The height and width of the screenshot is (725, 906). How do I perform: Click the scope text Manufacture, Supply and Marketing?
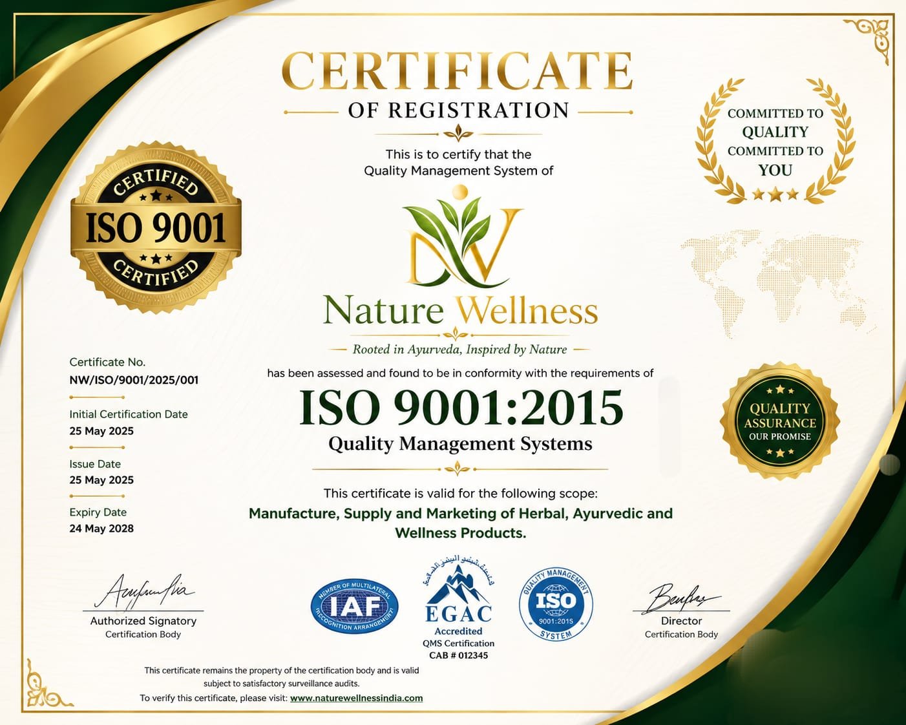tap(461, 523)
